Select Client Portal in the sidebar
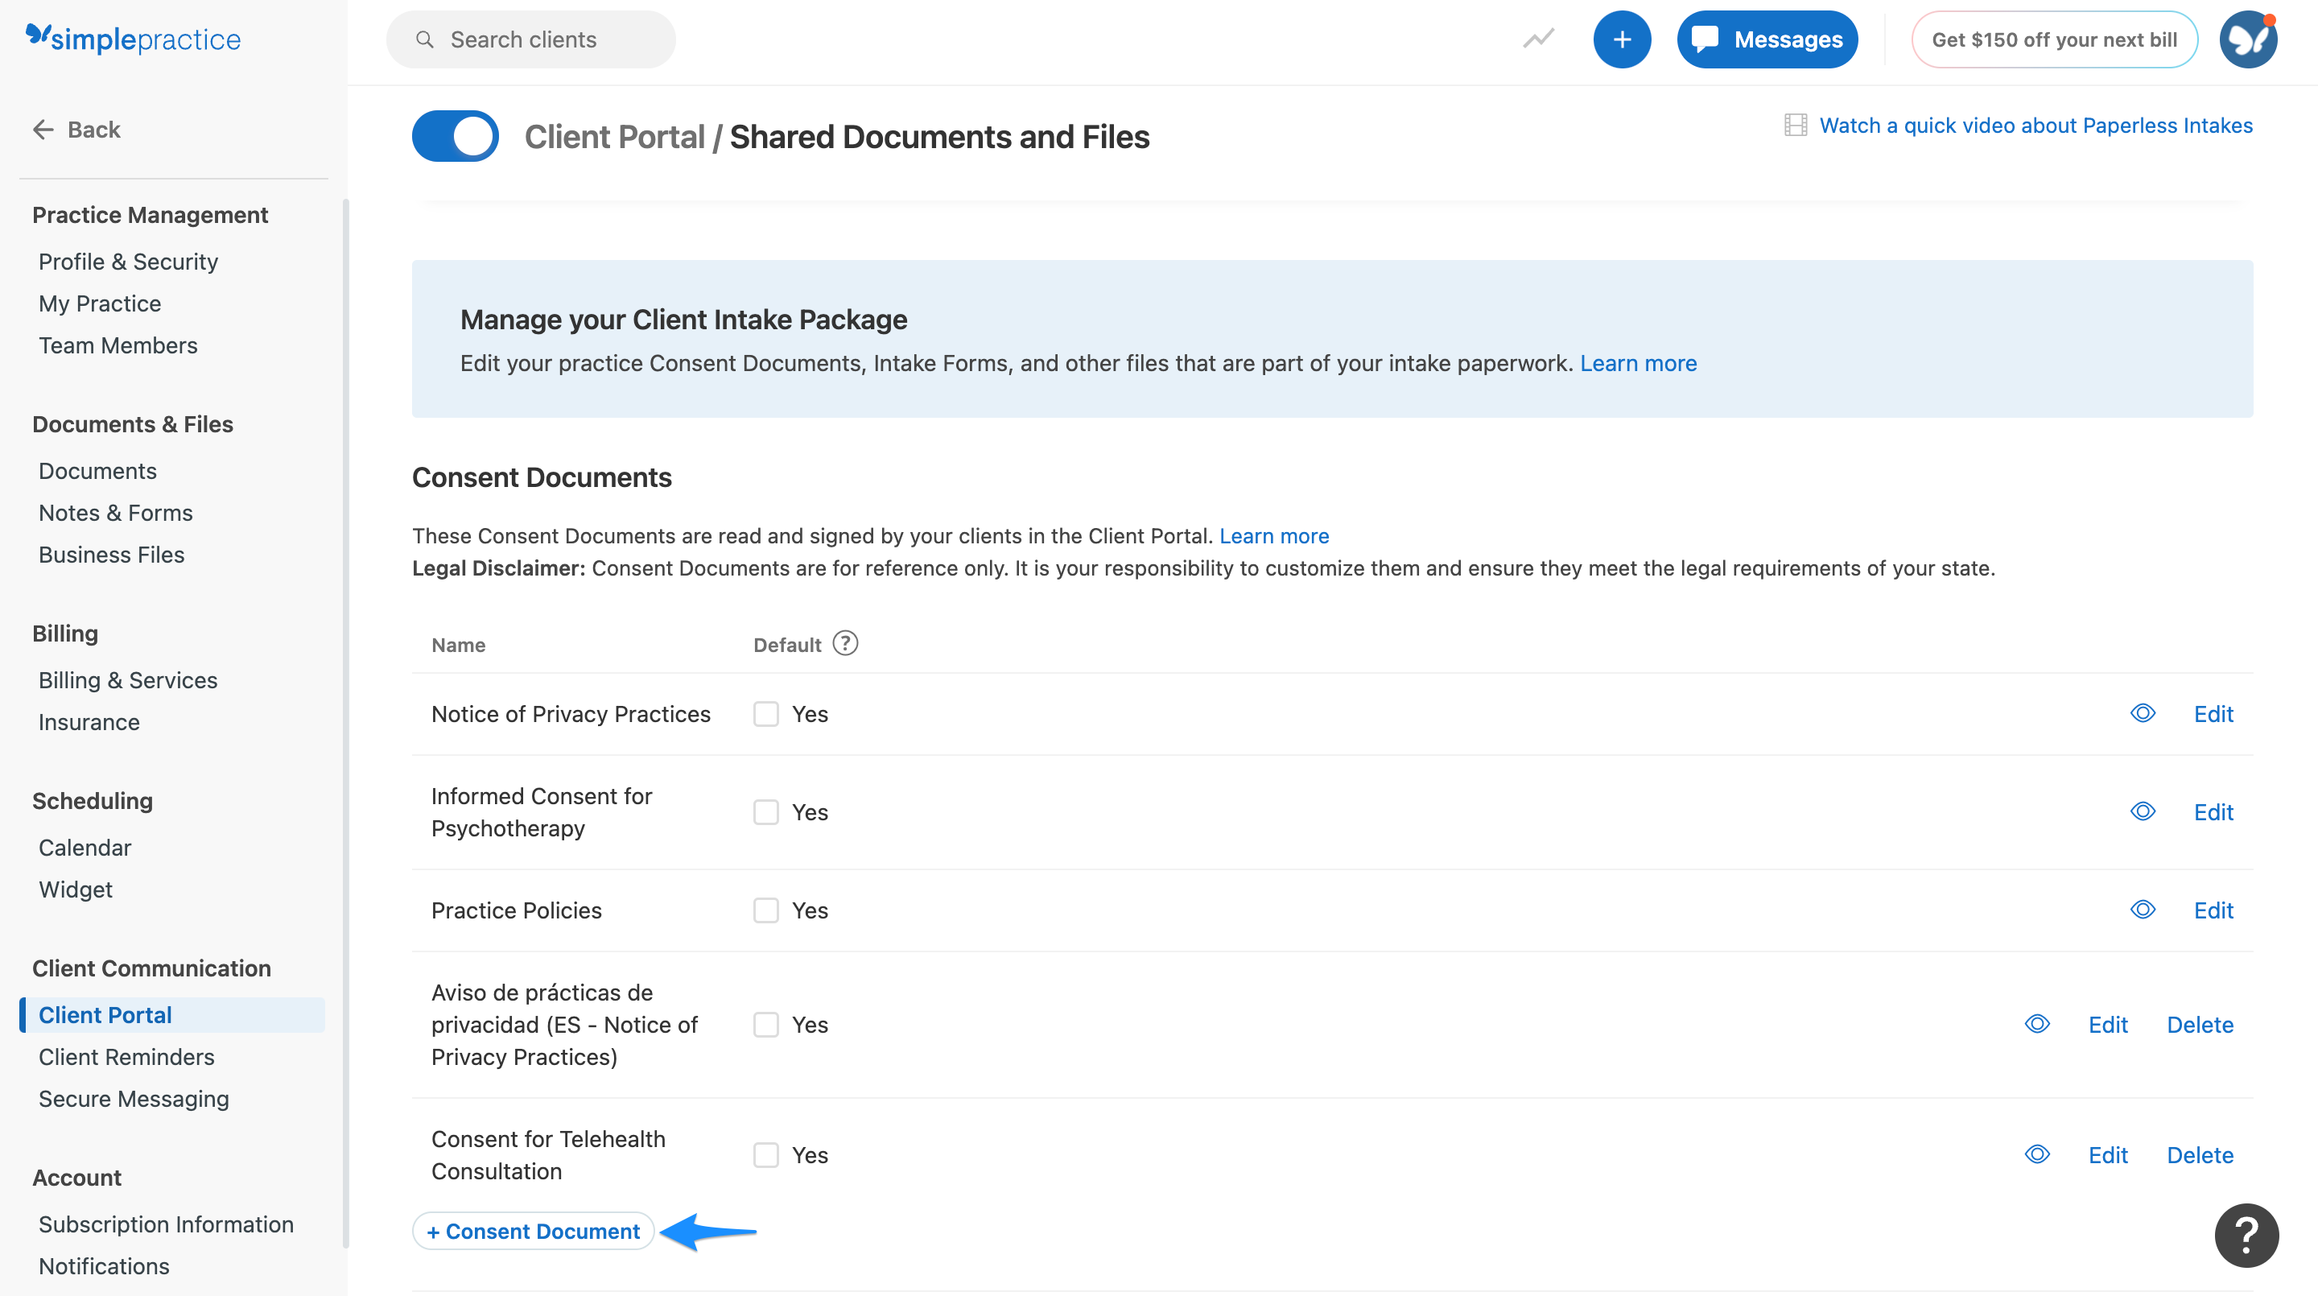Image resolution: width=2318 pixels, height=1296 pixels. tap(105, 1014)
